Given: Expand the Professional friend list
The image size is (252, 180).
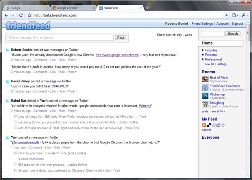Looking at the screenshot, I should pyautogui.click(x=213, y=59).
